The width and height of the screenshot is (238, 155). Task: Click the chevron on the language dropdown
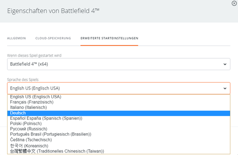pos(225,88)
